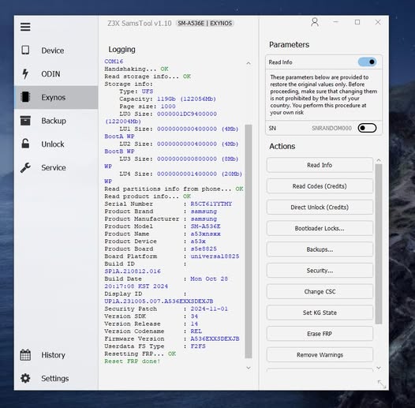Click the Read Info action button

coord(320,165)
